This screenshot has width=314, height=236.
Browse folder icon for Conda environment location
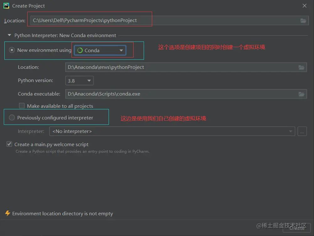tap(301, 68)
